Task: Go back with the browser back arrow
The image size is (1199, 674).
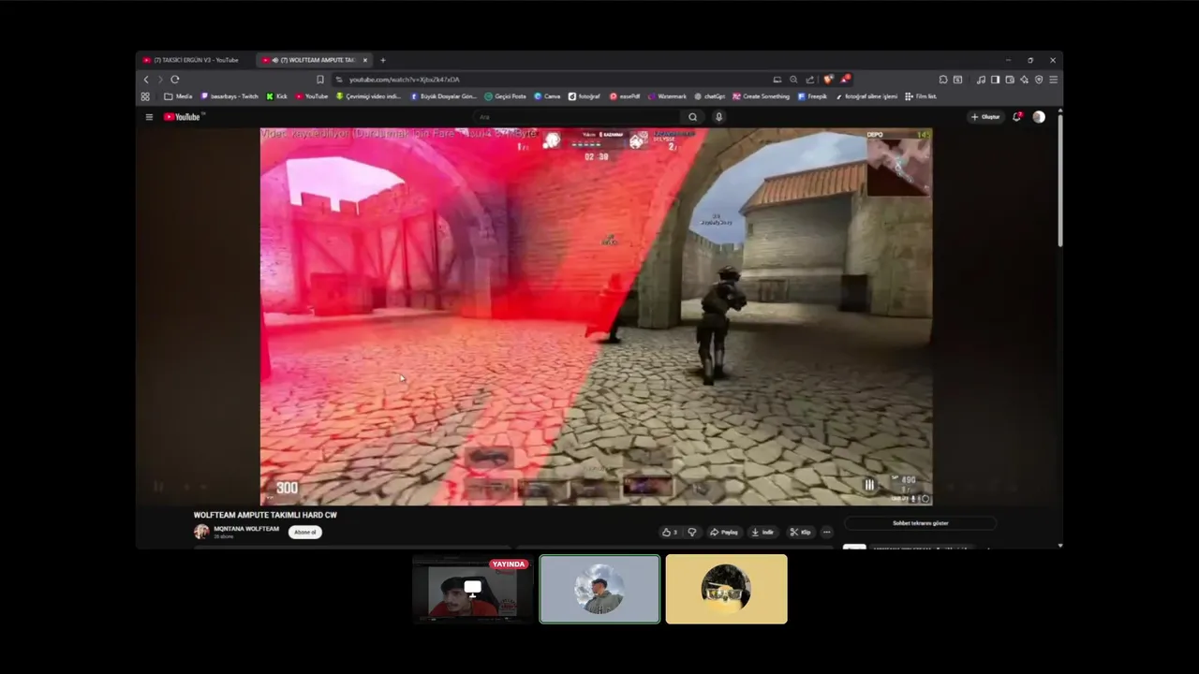Action: [146, 80]
